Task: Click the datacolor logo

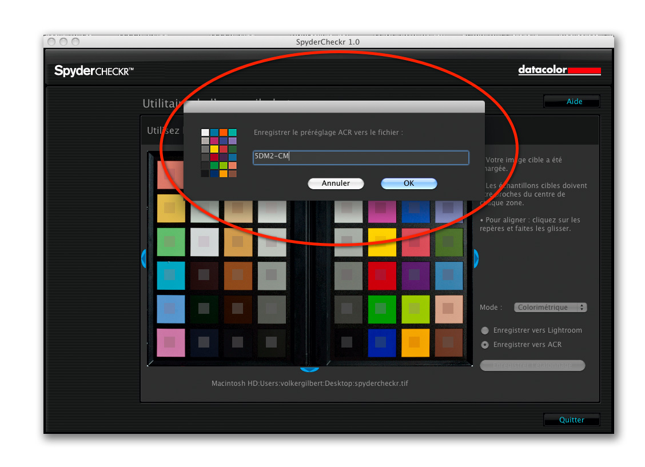Action: tap(559, 70)
